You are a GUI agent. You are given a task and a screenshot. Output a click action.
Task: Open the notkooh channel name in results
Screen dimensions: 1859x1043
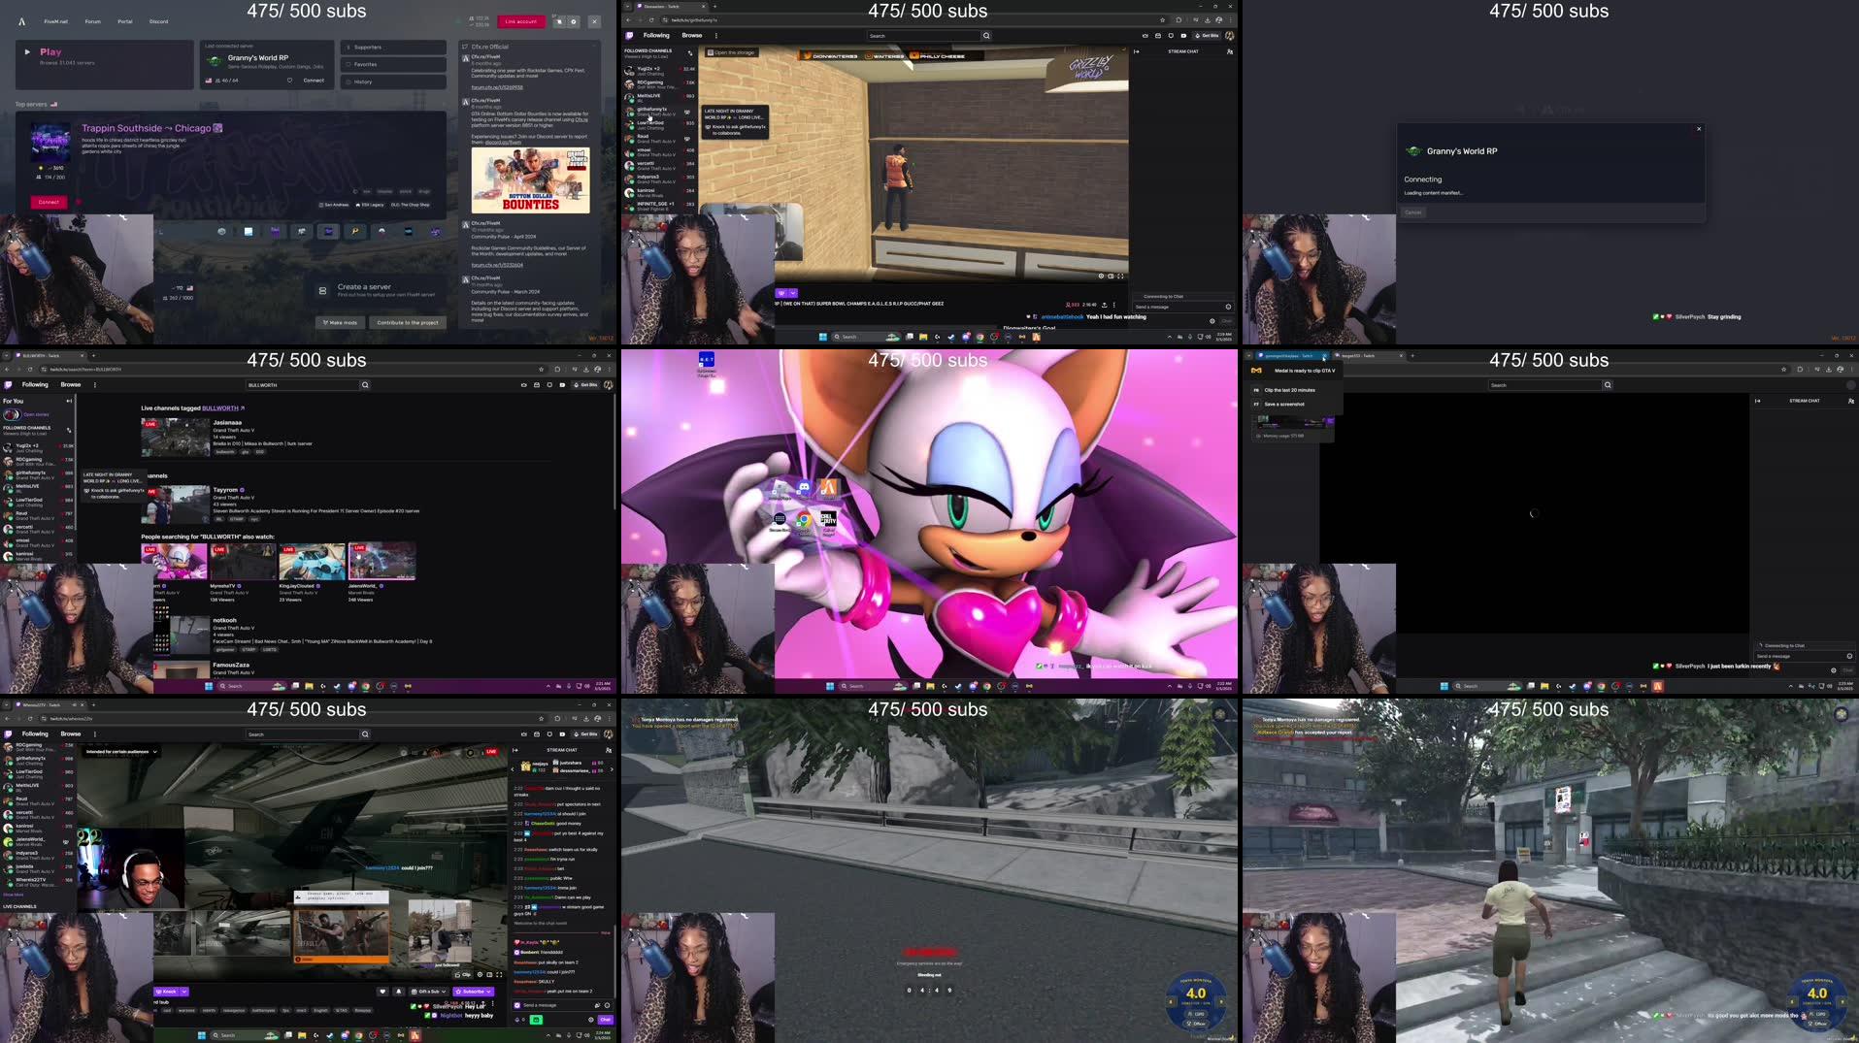(224, 620)
